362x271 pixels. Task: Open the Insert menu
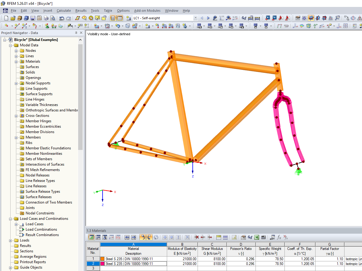point(48,11)
